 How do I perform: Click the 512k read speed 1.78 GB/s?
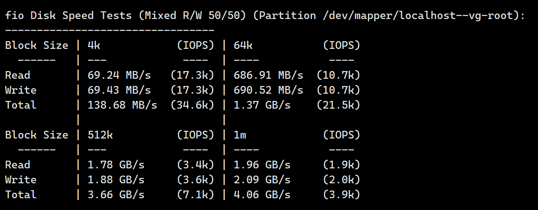click(x=116, y=165)
